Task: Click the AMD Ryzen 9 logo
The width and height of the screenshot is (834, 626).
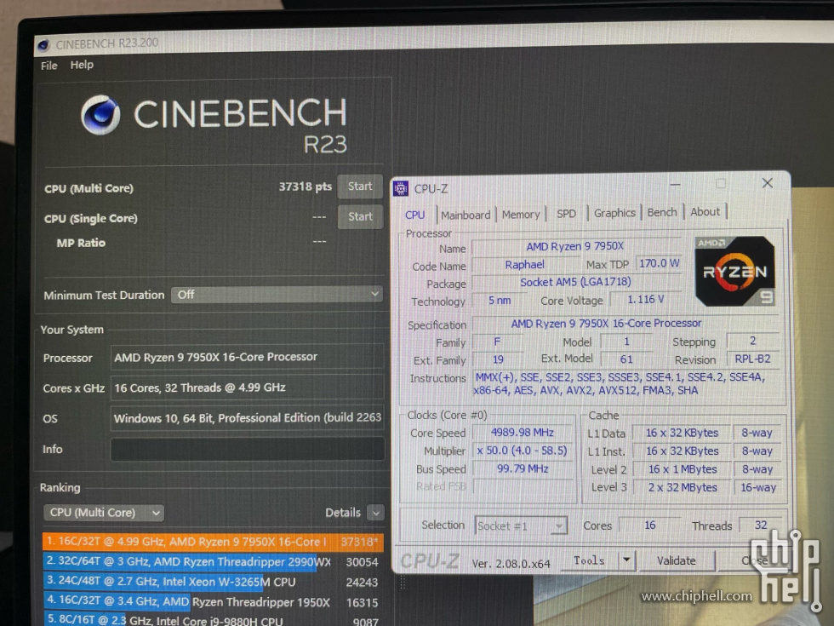Action: tap(735, 271)
